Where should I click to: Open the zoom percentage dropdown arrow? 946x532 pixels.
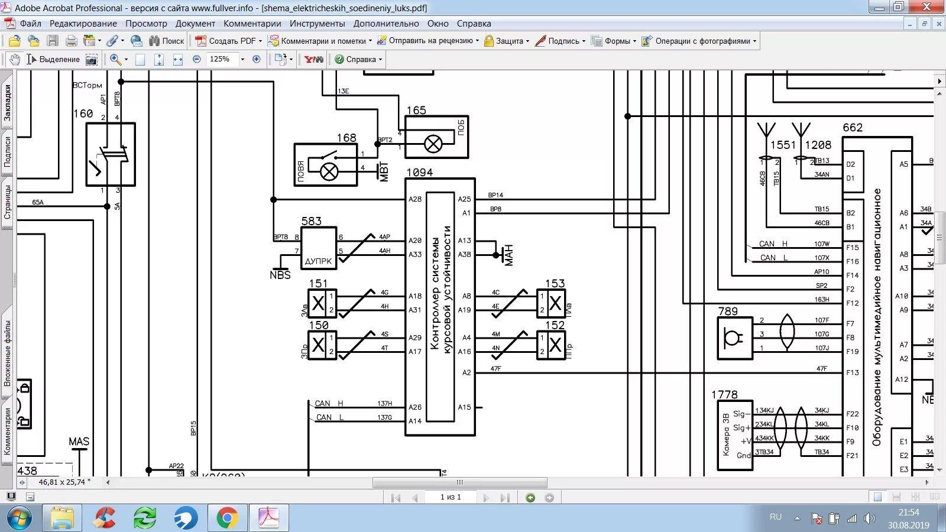pyautogui.click(x=242, y=59)
